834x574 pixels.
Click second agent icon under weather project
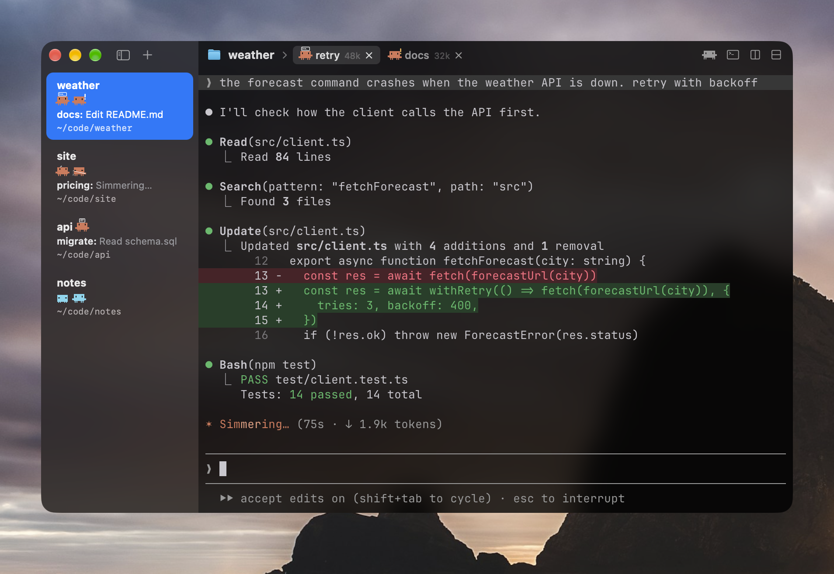[x=80, y=100]
